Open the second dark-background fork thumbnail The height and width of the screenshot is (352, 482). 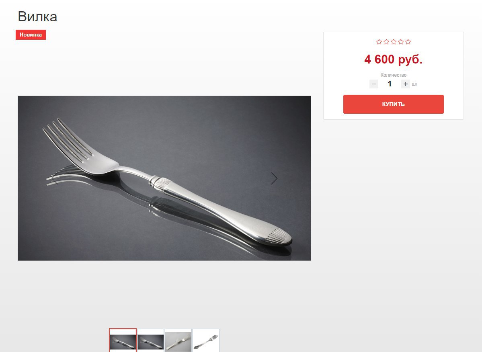pos(151,341)
